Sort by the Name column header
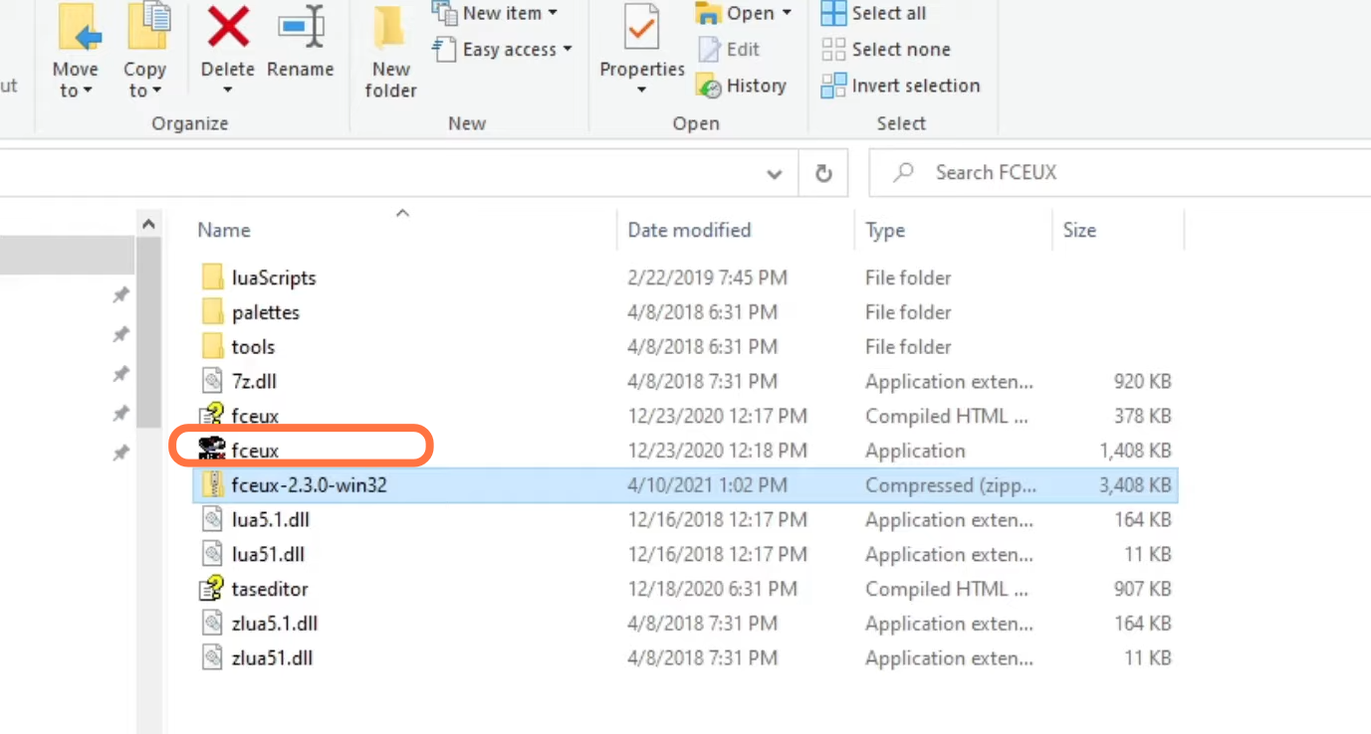 [224, 230]
